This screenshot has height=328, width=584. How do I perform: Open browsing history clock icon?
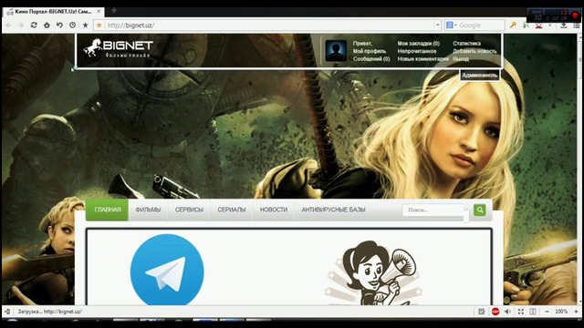pos(72,25)
